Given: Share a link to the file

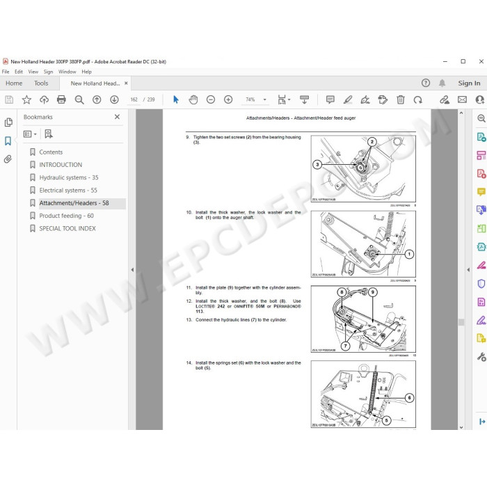Looking at the screenshot, I should point(445,99).
